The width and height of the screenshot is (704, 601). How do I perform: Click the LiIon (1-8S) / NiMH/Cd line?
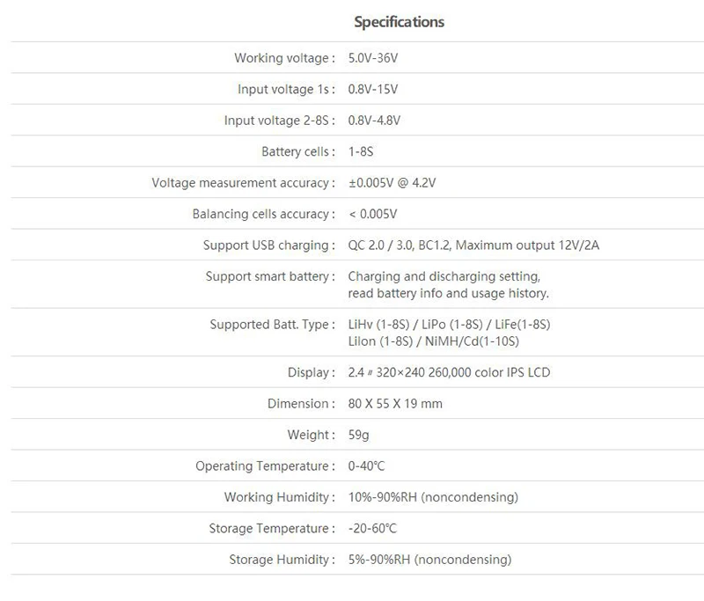click(434, 341)
